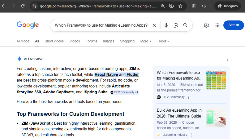The height and width of the screenshot is (139, 245).
Task: Reload the page
Action: [x=23, y=6]
